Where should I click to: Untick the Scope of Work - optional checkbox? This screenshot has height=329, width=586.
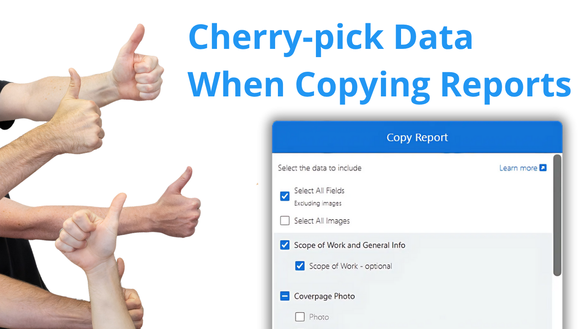point(300,266)
